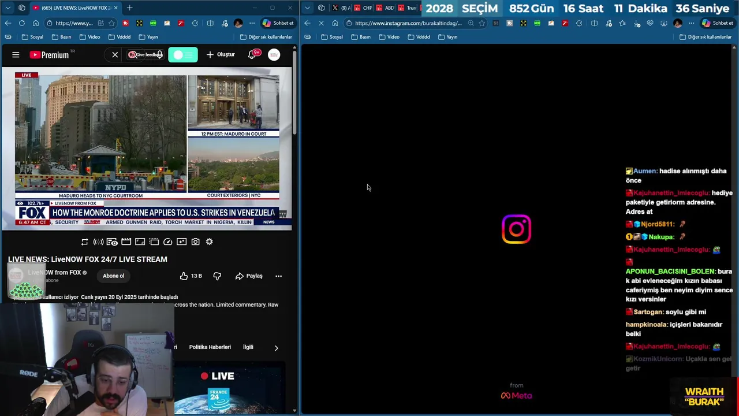Switch to the ABD tab in right browser
The image size is (739, 416).
385,8
